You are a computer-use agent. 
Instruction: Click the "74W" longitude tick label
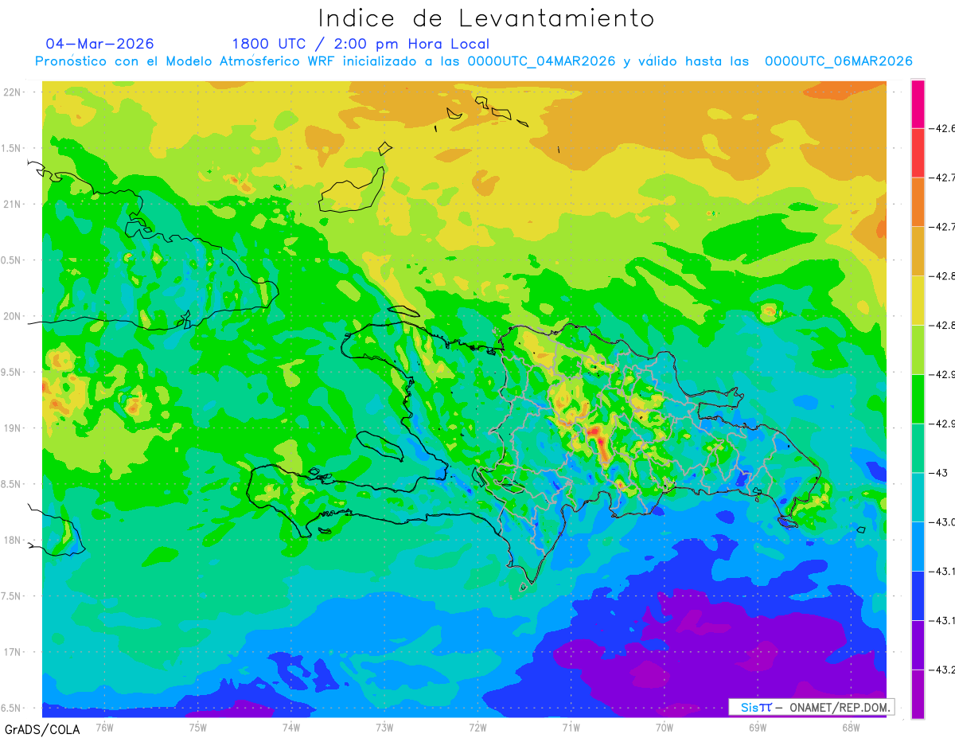291,727
